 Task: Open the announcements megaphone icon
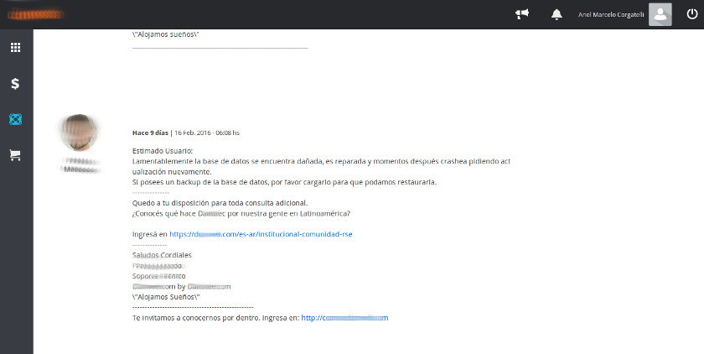[522, 14]
